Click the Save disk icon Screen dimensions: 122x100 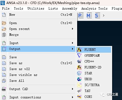click(x=4, y=57)
